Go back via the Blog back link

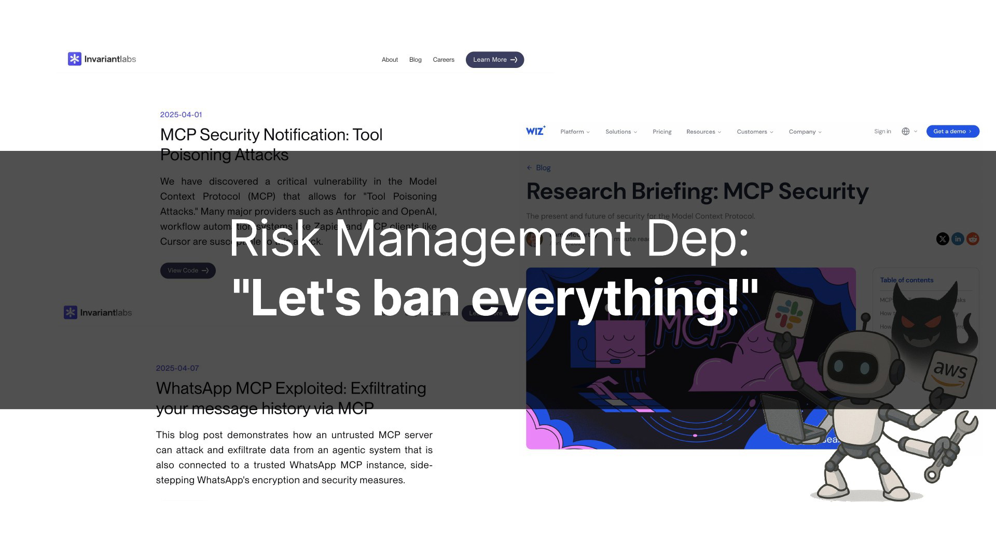coord(538,167)
